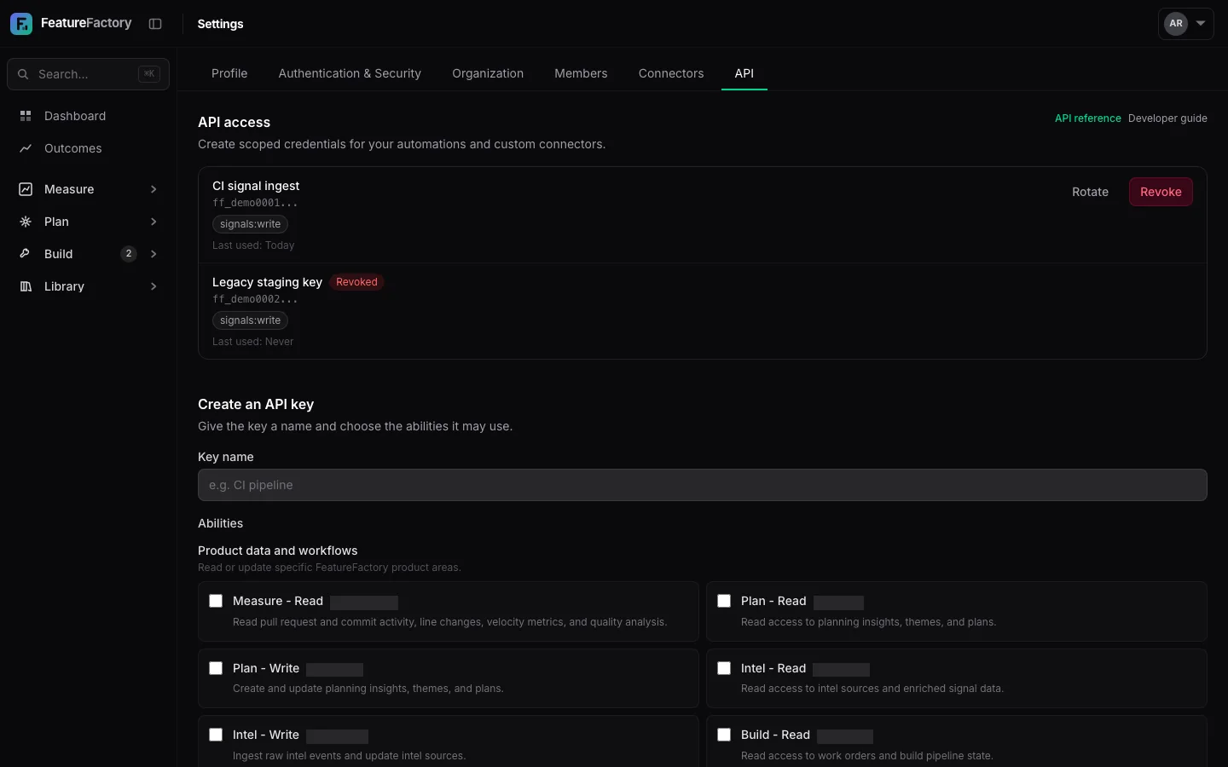This screenshot has height=767, width=1228.
Task: Click the Legacy staging key name
Action: (267, 282)
